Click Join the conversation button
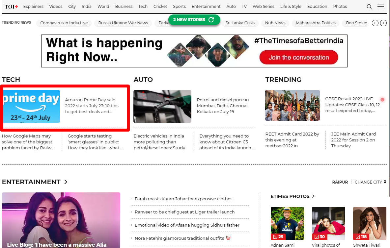The height and width of the screenshot is (248, 390). point(299,57)
